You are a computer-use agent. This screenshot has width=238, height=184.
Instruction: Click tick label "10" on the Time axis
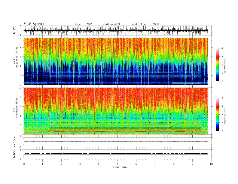(x=211, y=164)
